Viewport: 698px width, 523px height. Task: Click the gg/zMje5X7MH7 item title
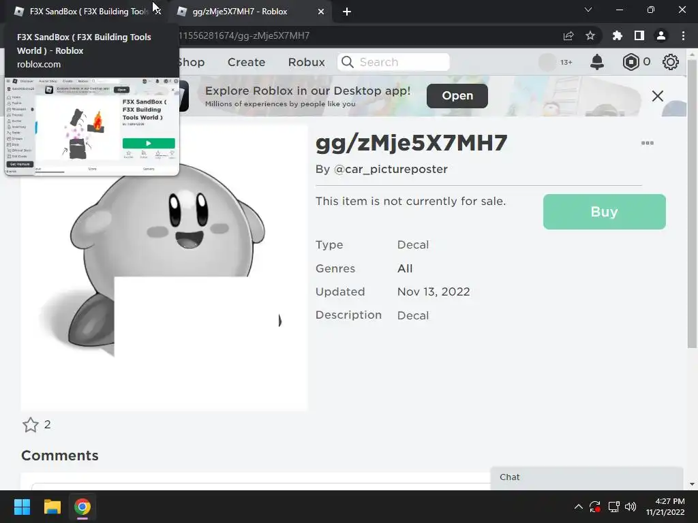(x=411, y=143)
